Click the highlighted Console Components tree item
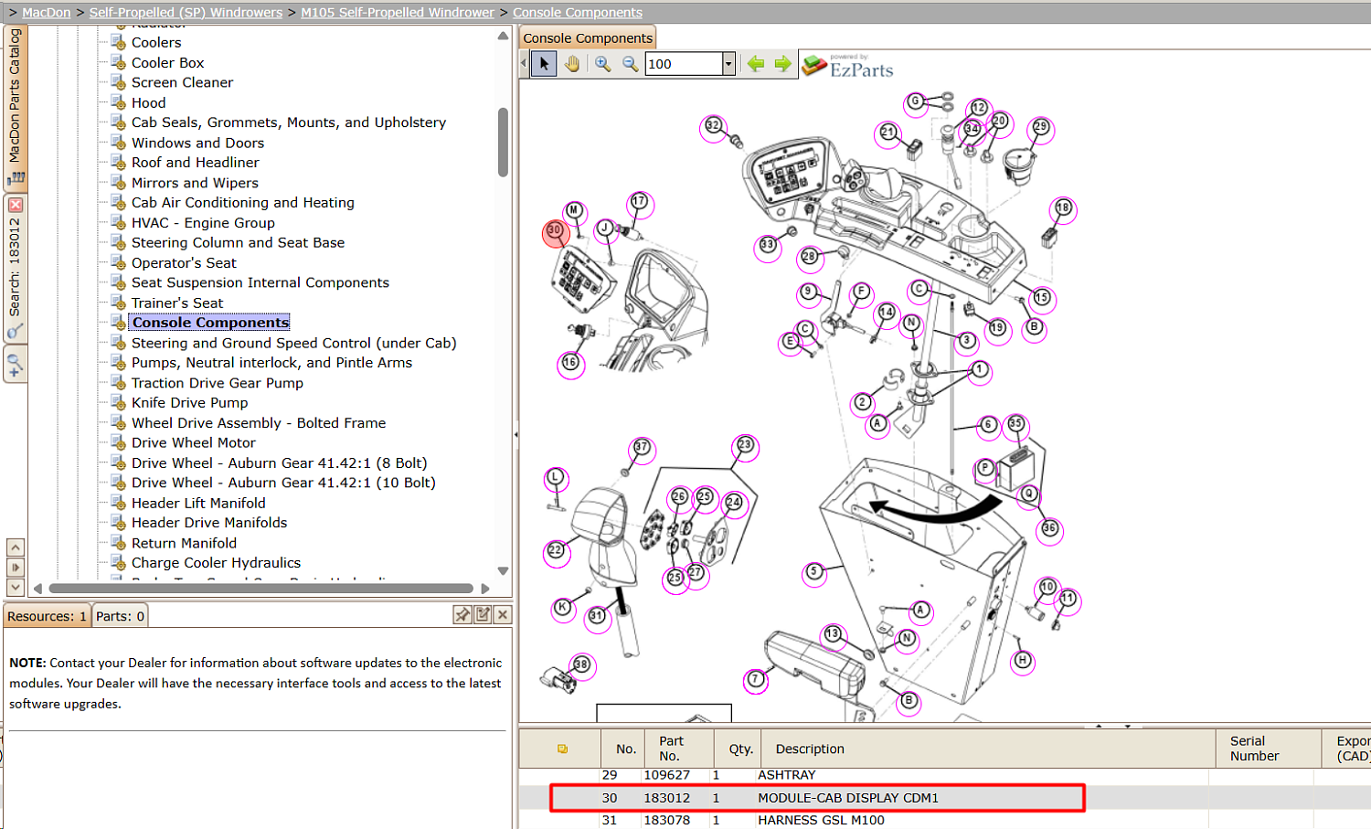Image resolution: width=1371 pixels, height=829 pixels. pyautogui.click(x=210, y=323)
